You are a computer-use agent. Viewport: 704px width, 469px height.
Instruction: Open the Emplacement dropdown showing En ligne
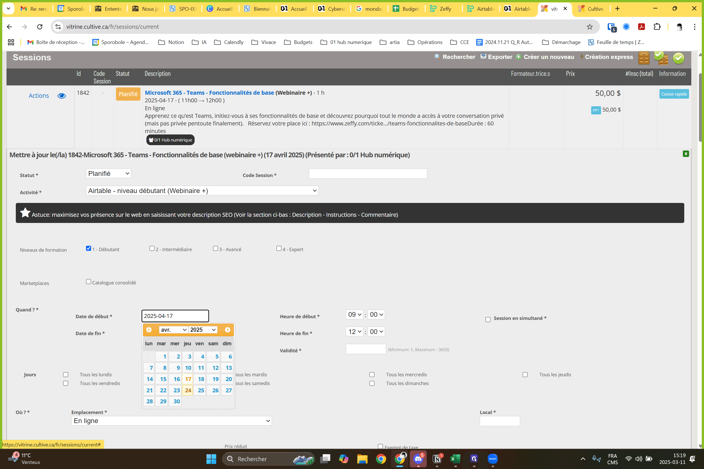click(171, 421)
